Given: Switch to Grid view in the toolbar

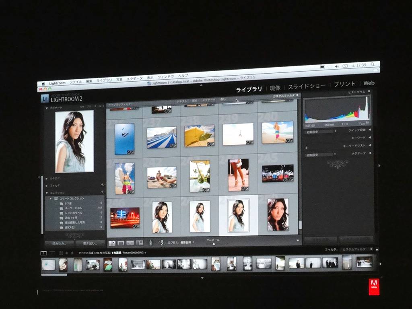Looking at the screenshot, I should 112,243.
